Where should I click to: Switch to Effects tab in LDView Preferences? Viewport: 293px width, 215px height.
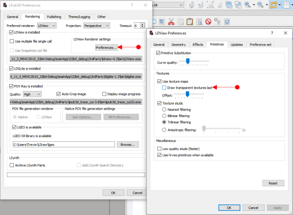pos(198,45)
